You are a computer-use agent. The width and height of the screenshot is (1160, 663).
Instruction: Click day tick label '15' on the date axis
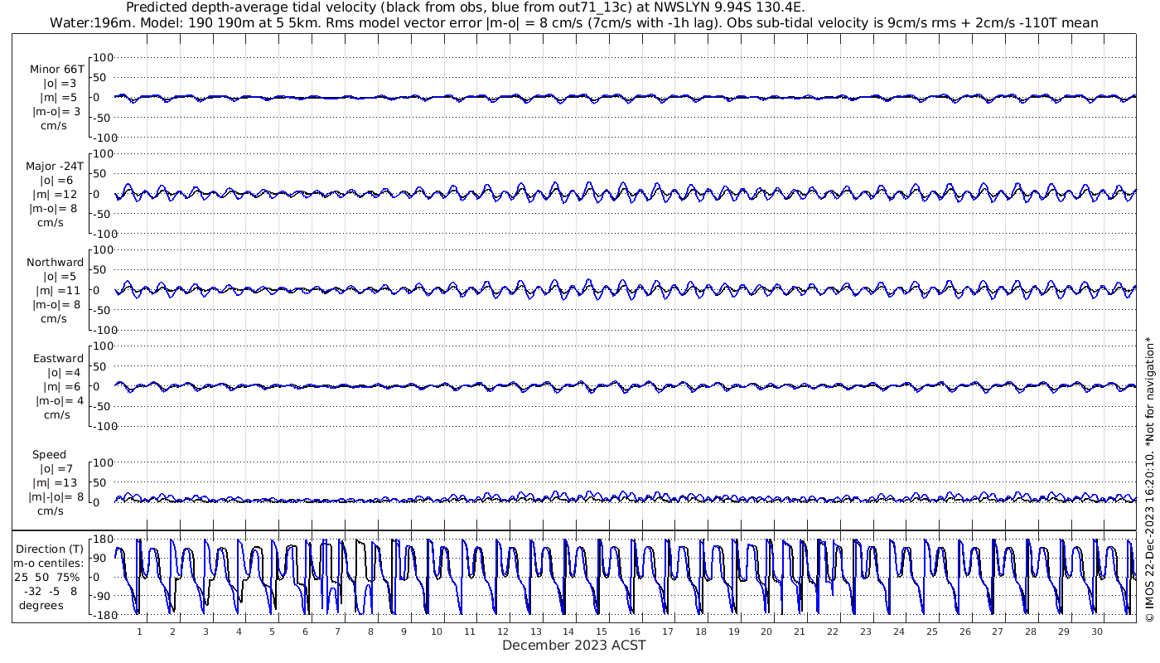[602, 632]
